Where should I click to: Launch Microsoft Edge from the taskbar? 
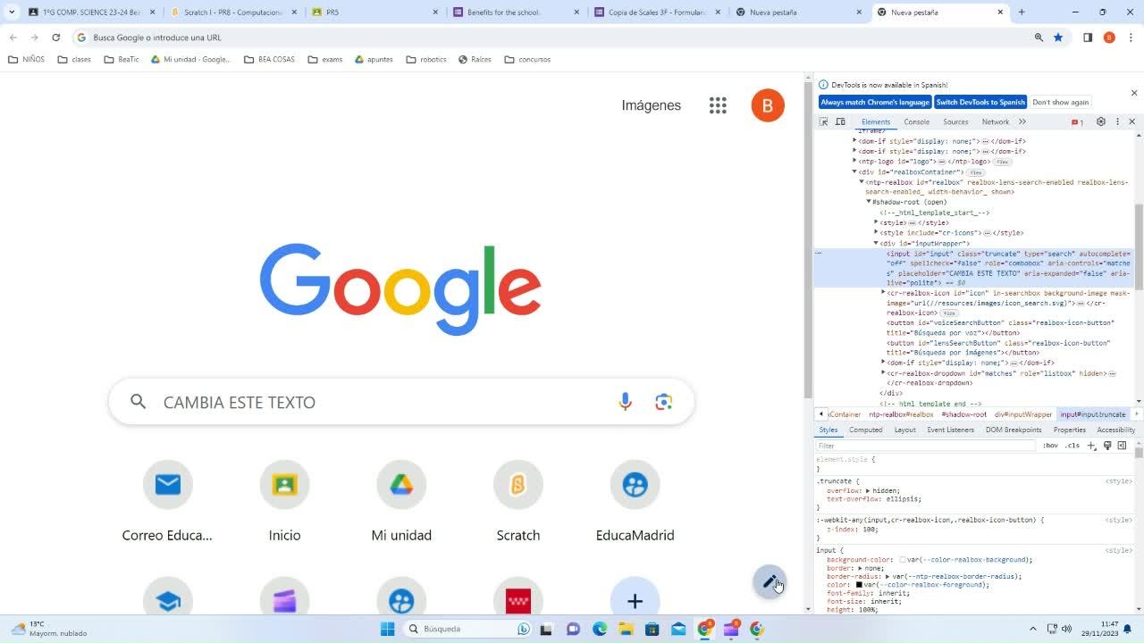[x=600, y=629]
